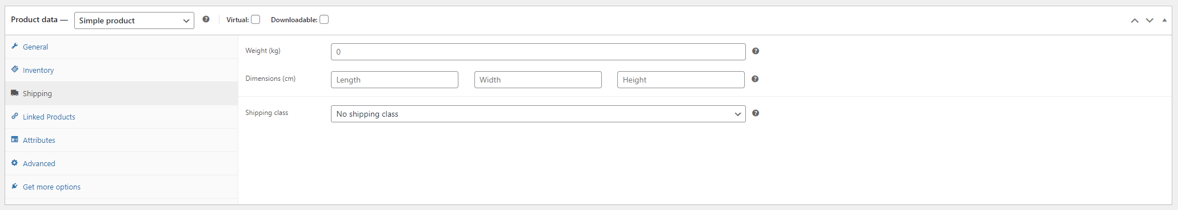Move the Product data panel down
Image resolution: width=1178 pixels, height=210 pixels.
pos(1149,20)
